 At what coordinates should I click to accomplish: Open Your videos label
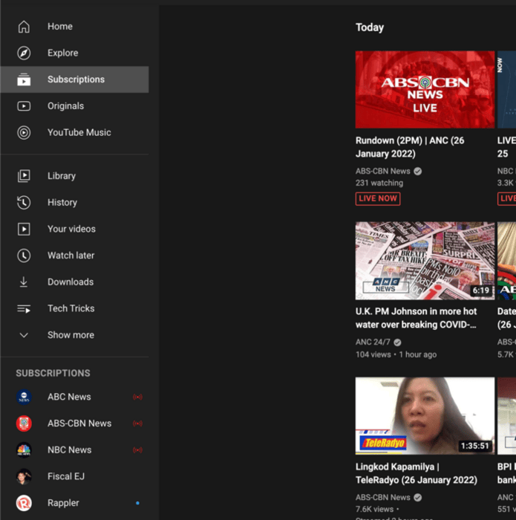pyautogui.click(x=71, y=229)
